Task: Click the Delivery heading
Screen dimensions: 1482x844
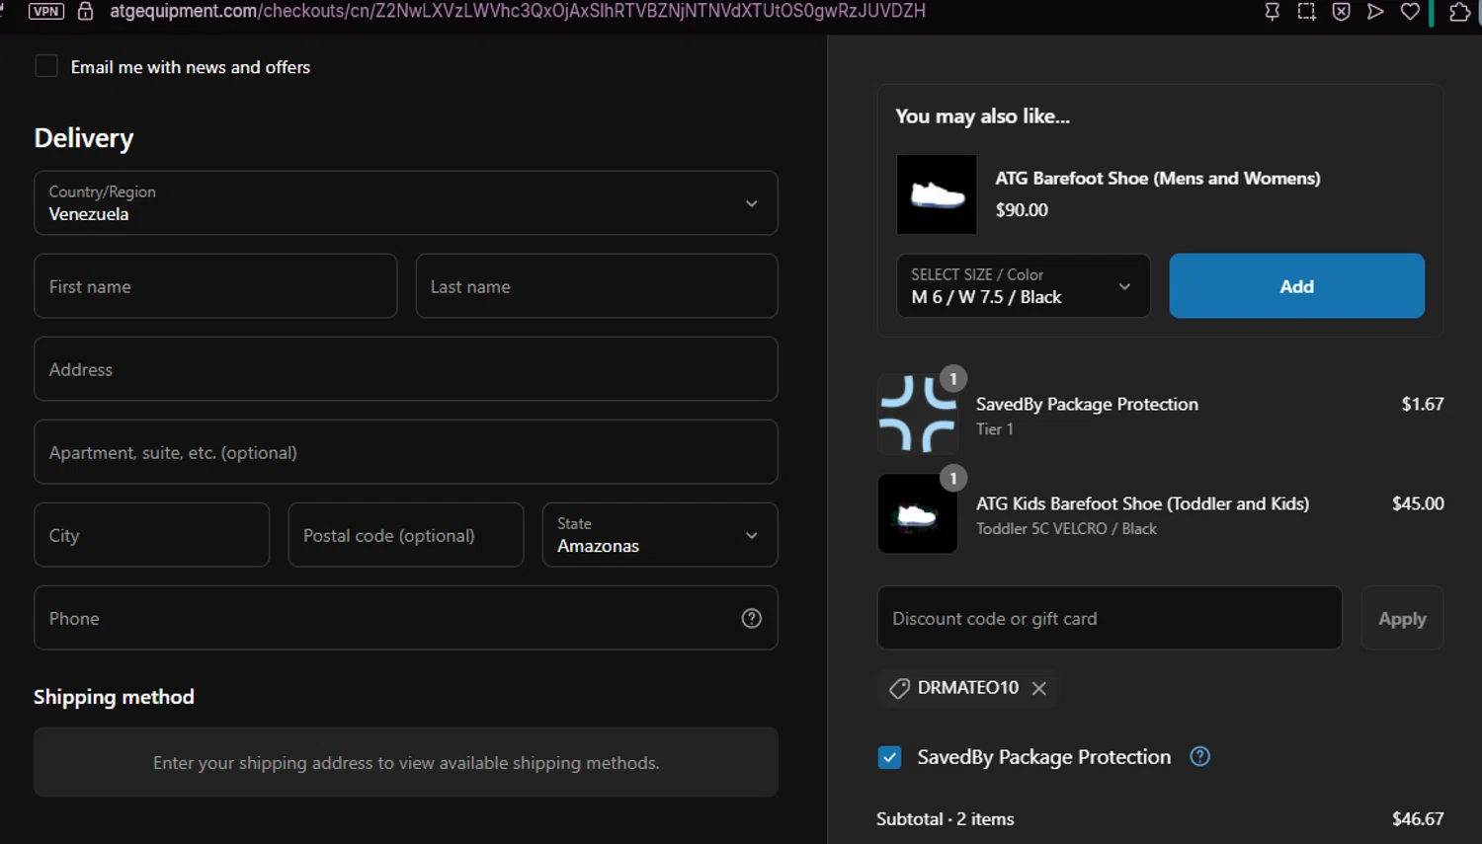Action: (84, 138)
